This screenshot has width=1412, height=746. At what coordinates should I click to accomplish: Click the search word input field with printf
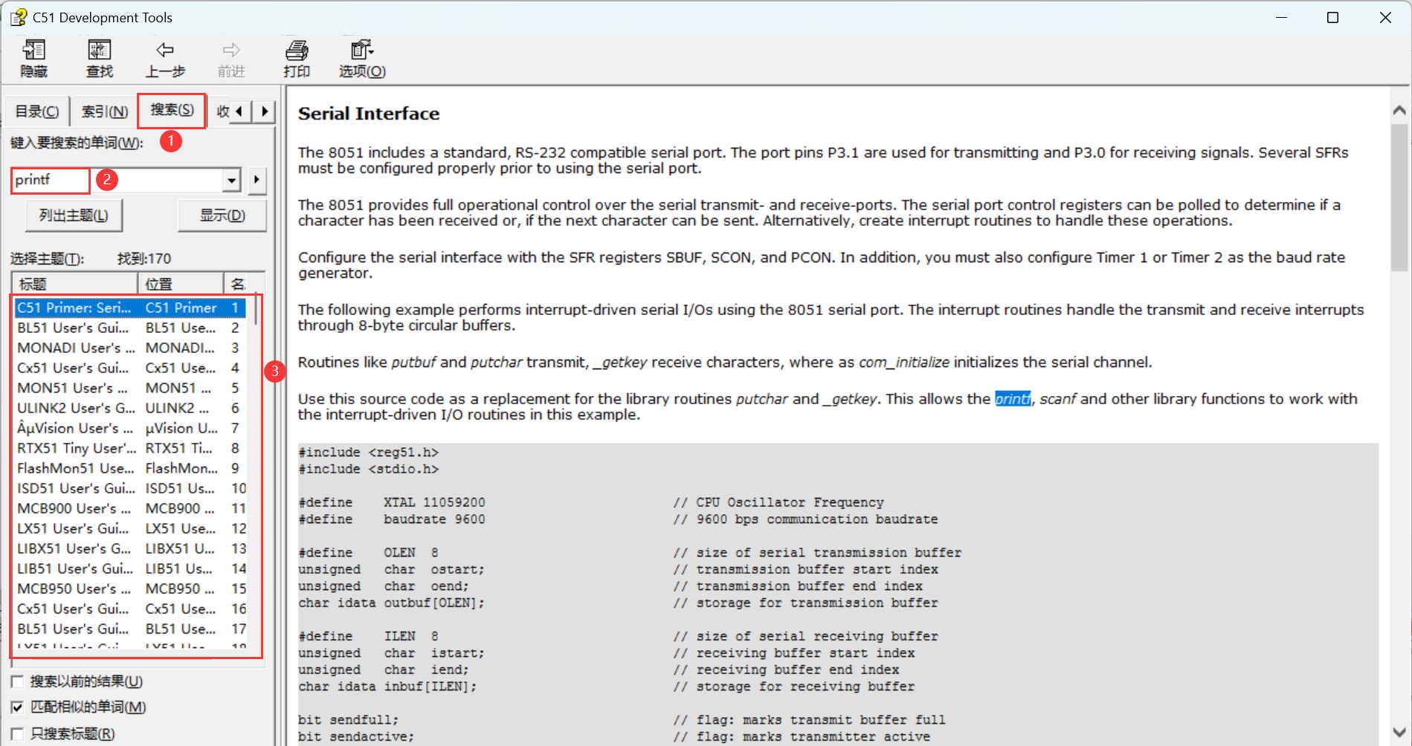pos(119,180)
